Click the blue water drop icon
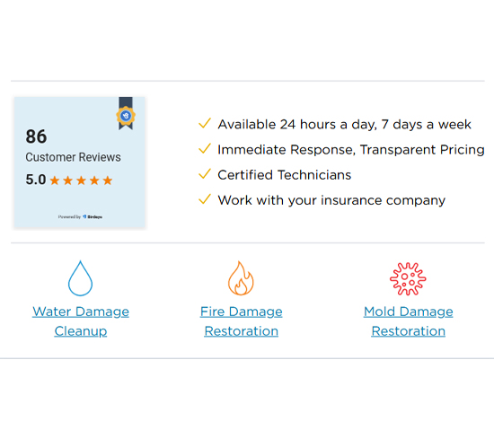 point(80,278)
